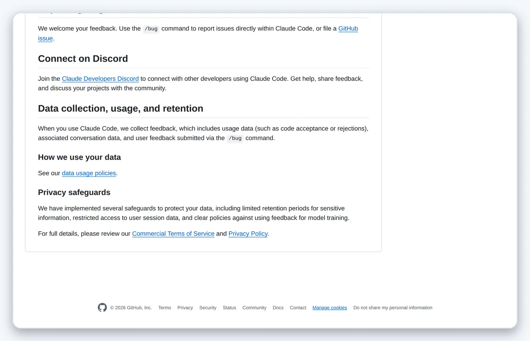This screenshot has width=530, height=341.
Task: Click Privacy in the footer
Action: click(x=185, y=308)
